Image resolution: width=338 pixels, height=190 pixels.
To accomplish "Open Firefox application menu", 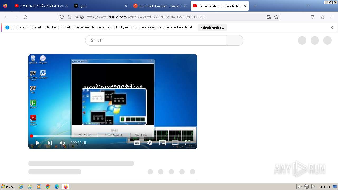I will [332, 17].
